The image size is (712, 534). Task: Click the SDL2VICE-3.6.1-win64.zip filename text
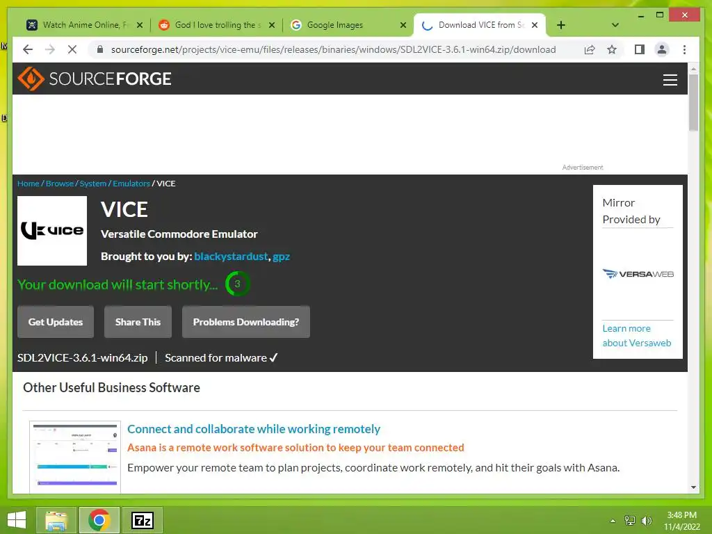(82, 358)
